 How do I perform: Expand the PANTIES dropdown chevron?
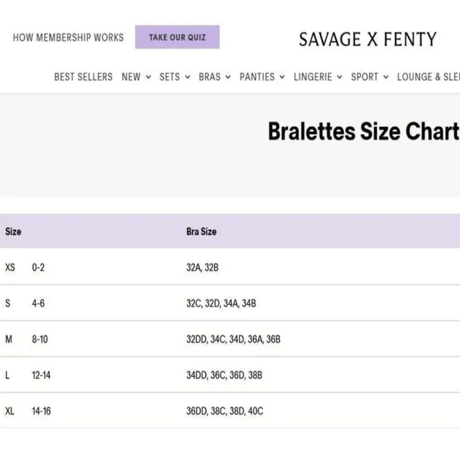tap(282, 77)
